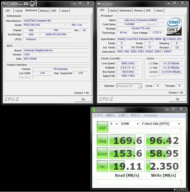Viewport: 190px width, 192px height.
Task: Click the Seq write result 96.42
Action: tap(163, 140)
